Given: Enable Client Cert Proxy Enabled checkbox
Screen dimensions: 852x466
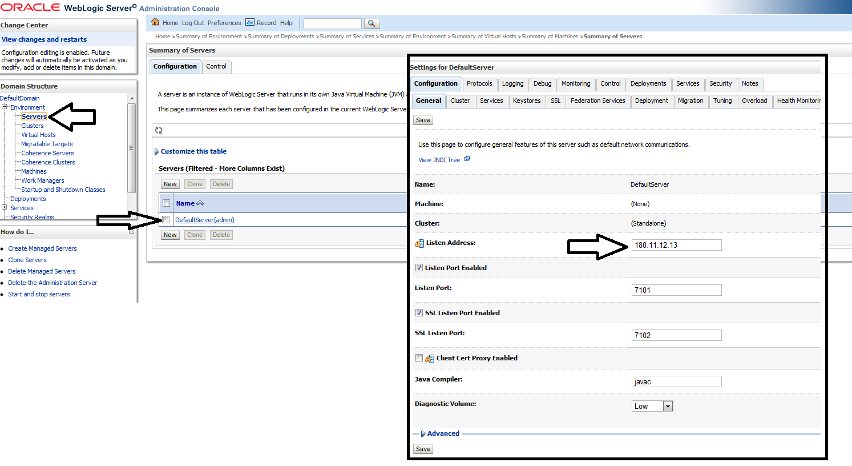Looking at the screenshot, I should (419, 358).
